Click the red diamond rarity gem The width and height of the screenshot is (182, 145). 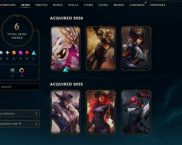coord(27,53)
